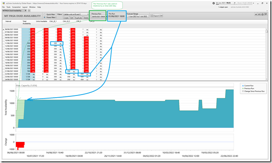
Task: Open the dropdown arrow after the Next time
Action: click(254, 3)
